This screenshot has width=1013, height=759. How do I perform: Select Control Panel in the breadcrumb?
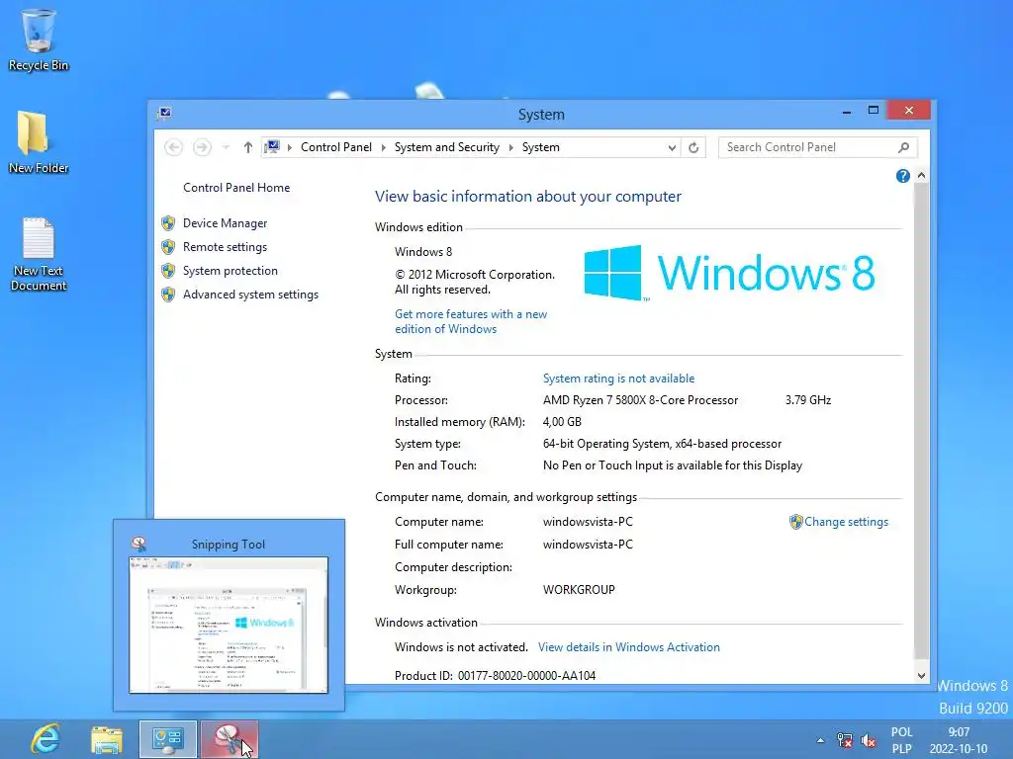(336, 147)
